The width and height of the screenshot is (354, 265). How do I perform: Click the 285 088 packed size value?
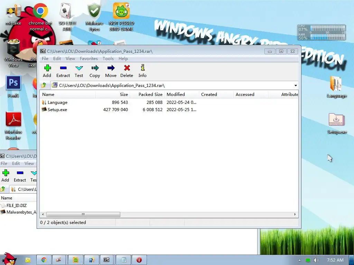click(155, 102)
